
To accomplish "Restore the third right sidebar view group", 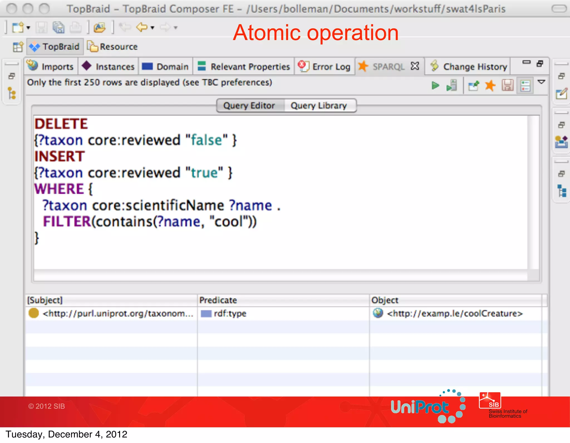I will point(561,174).
